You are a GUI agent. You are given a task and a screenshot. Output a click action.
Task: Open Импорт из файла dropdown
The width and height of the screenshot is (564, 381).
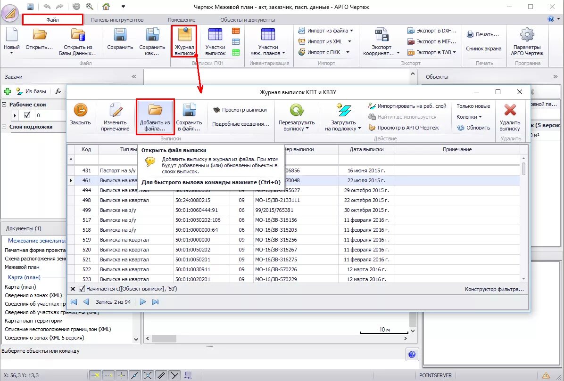coord(351,31)
